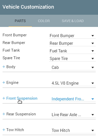
Task: Open Fuel Tank dropdown arrow
Action: pyautogui.click(x=93, y=51)
